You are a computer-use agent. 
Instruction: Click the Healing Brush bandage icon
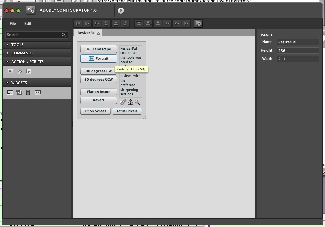(x=123, y=102)
